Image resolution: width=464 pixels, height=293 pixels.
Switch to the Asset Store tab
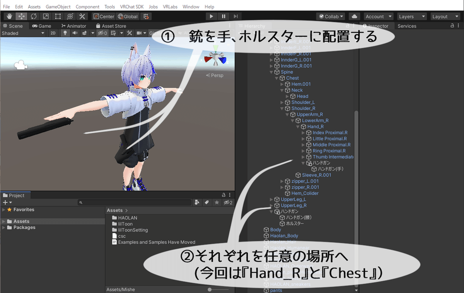(x=111, y=26)
